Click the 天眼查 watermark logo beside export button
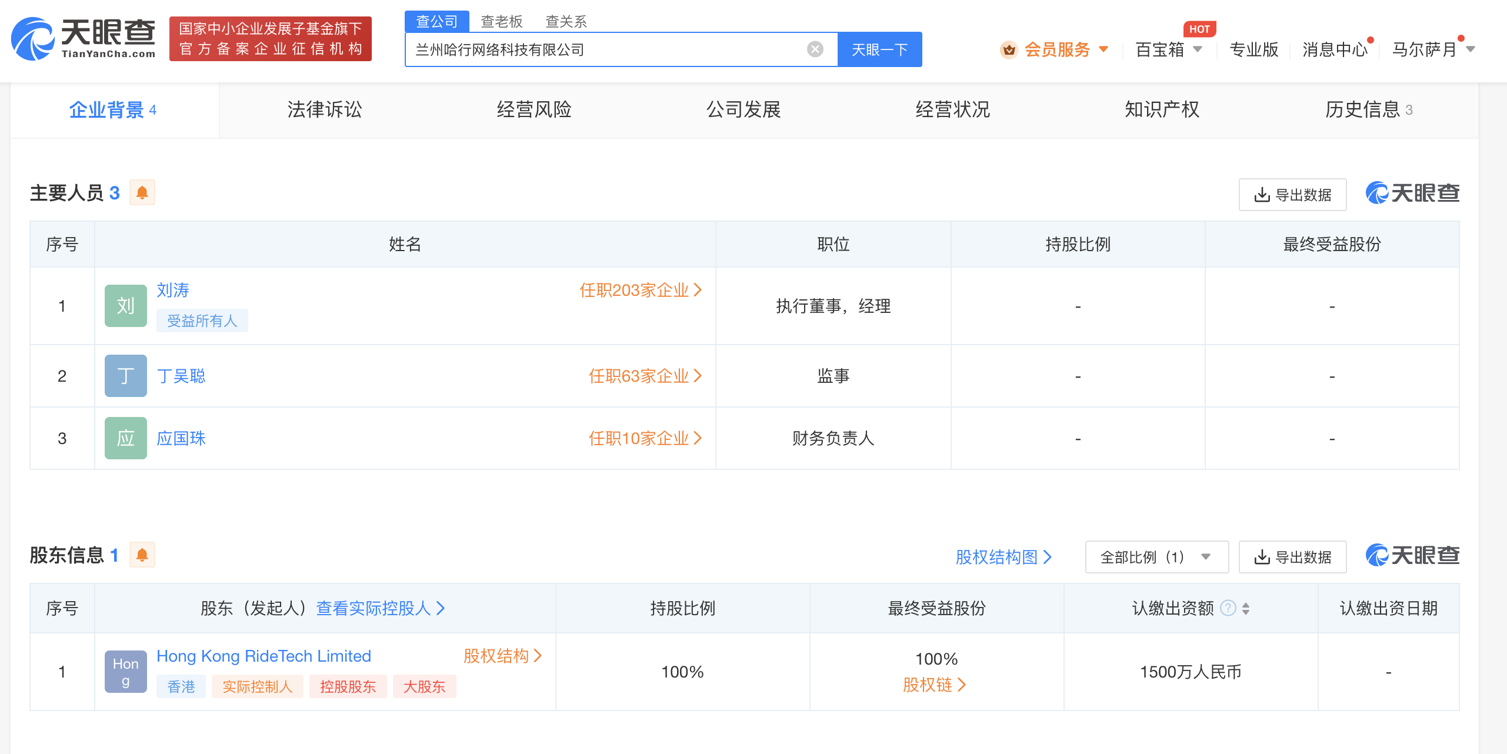This screenshot has width=1507, height=754. point(1412,193)
